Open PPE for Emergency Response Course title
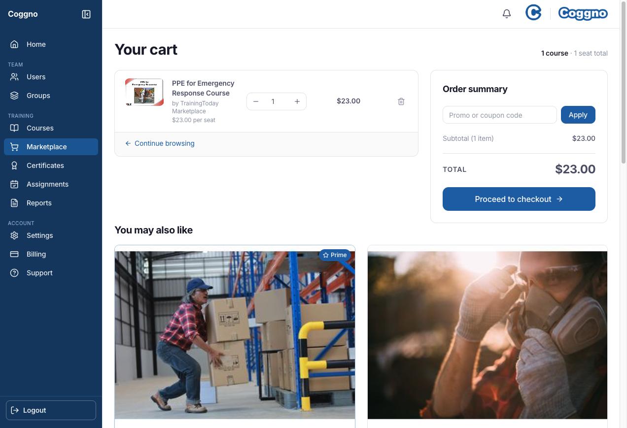 click(x=203, y=88)
